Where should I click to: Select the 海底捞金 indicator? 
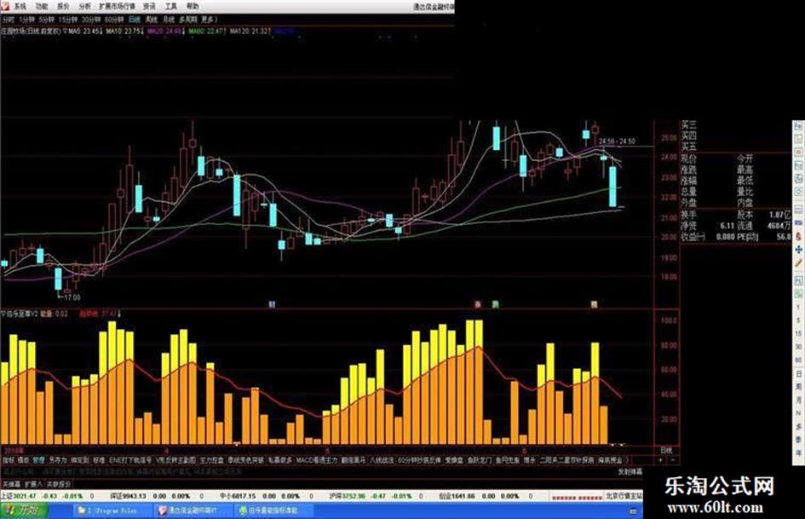(610, 460)
